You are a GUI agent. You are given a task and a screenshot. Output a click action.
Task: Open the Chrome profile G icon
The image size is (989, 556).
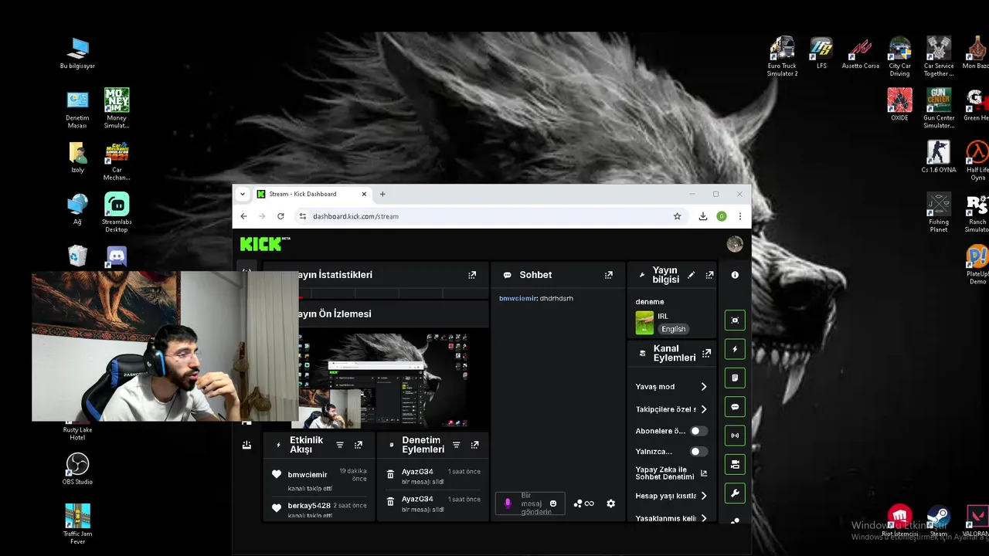722,216
